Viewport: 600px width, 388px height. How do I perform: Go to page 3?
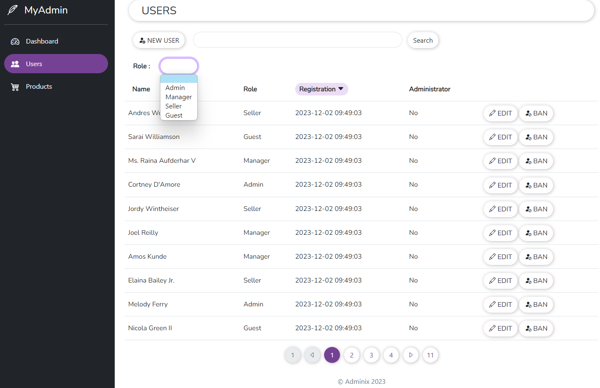click(371, 355)
